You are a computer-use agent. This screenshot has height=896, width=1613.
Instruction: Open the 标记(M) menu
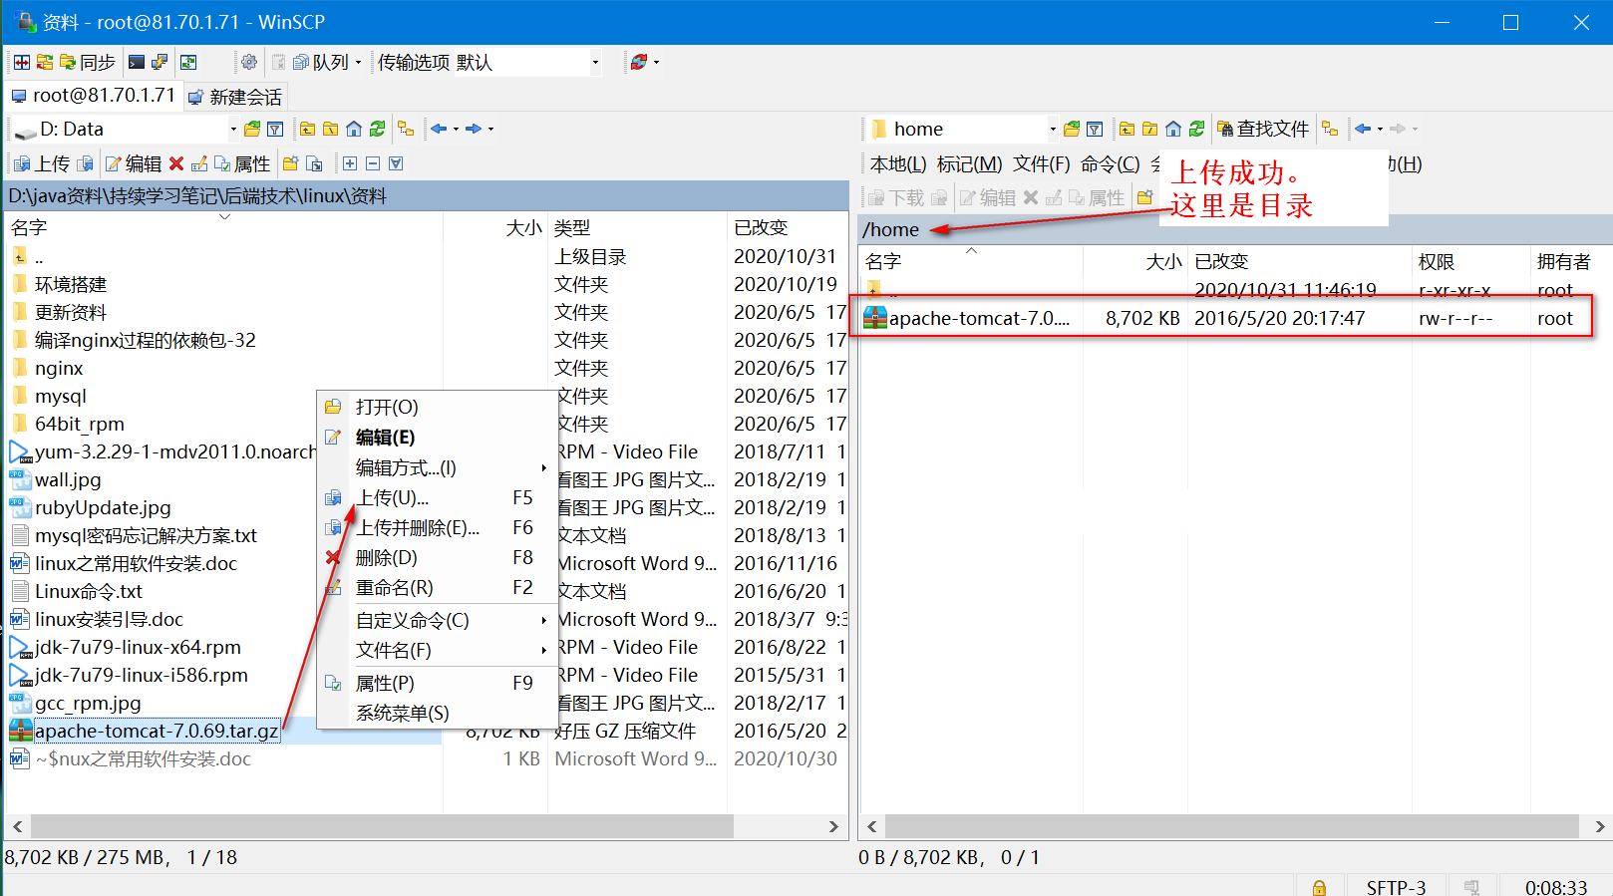point(969,163)
